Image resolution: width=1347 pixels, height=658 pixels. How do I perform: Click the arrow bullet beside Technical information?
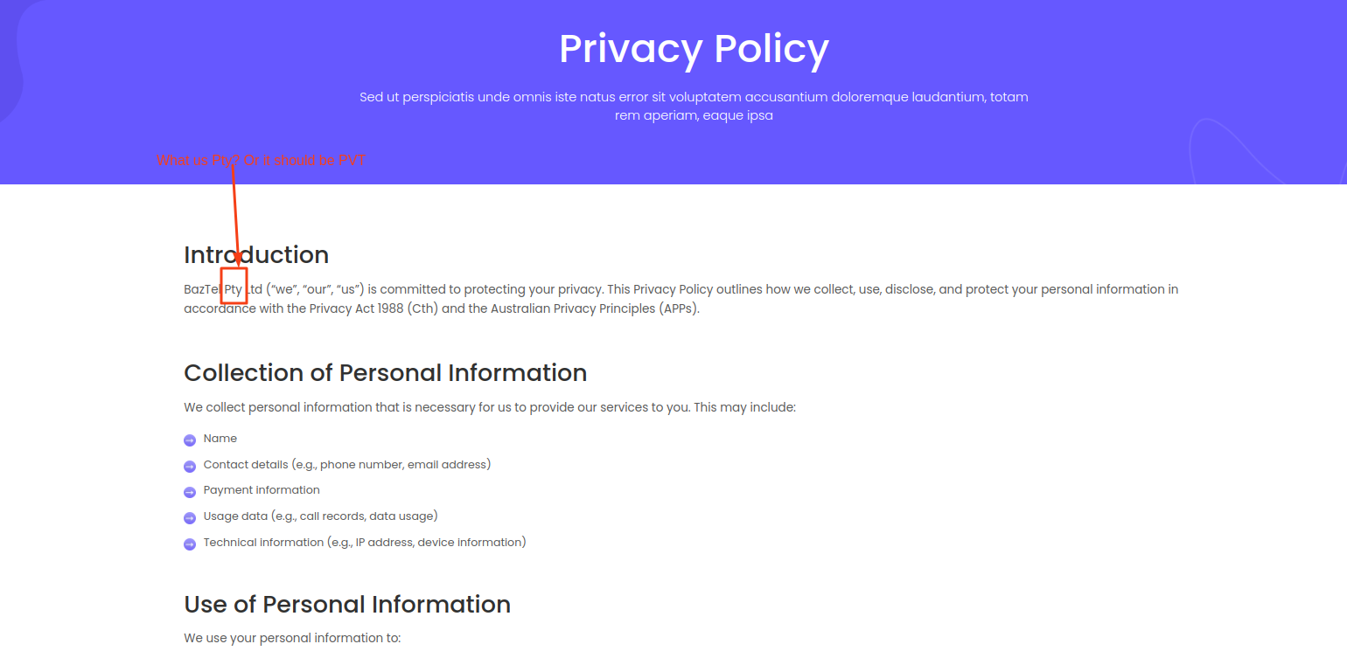pos(190,544)
